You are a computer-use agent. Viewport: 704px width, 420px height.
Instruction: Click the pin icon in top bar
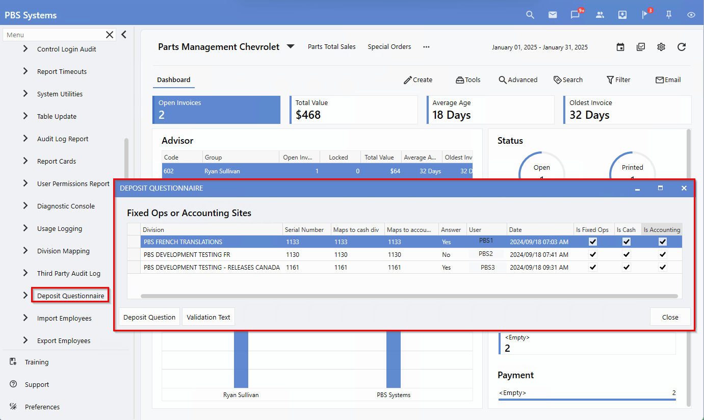tap(669, 15)
